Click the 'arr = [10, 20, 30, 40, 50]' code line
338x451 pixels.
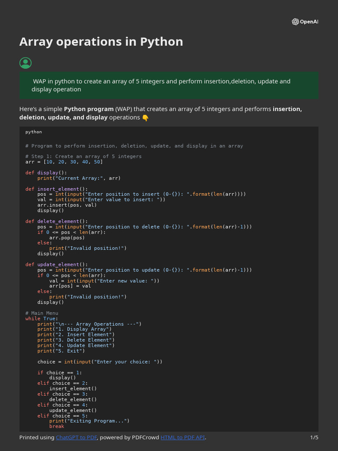tap(64, 162)
